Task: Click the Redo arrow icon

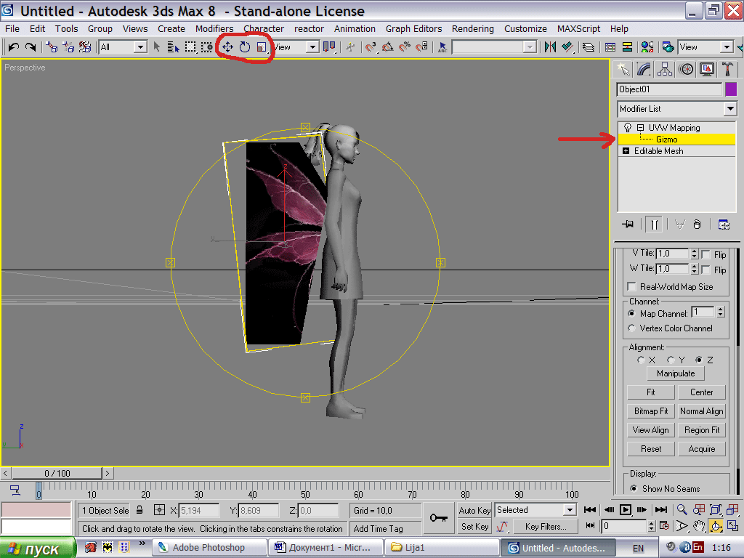Action: [31, 47]
